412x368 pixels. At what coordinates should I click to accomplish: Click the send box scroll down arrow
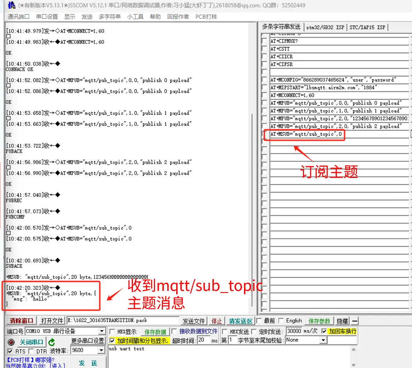tap(354, 365)
